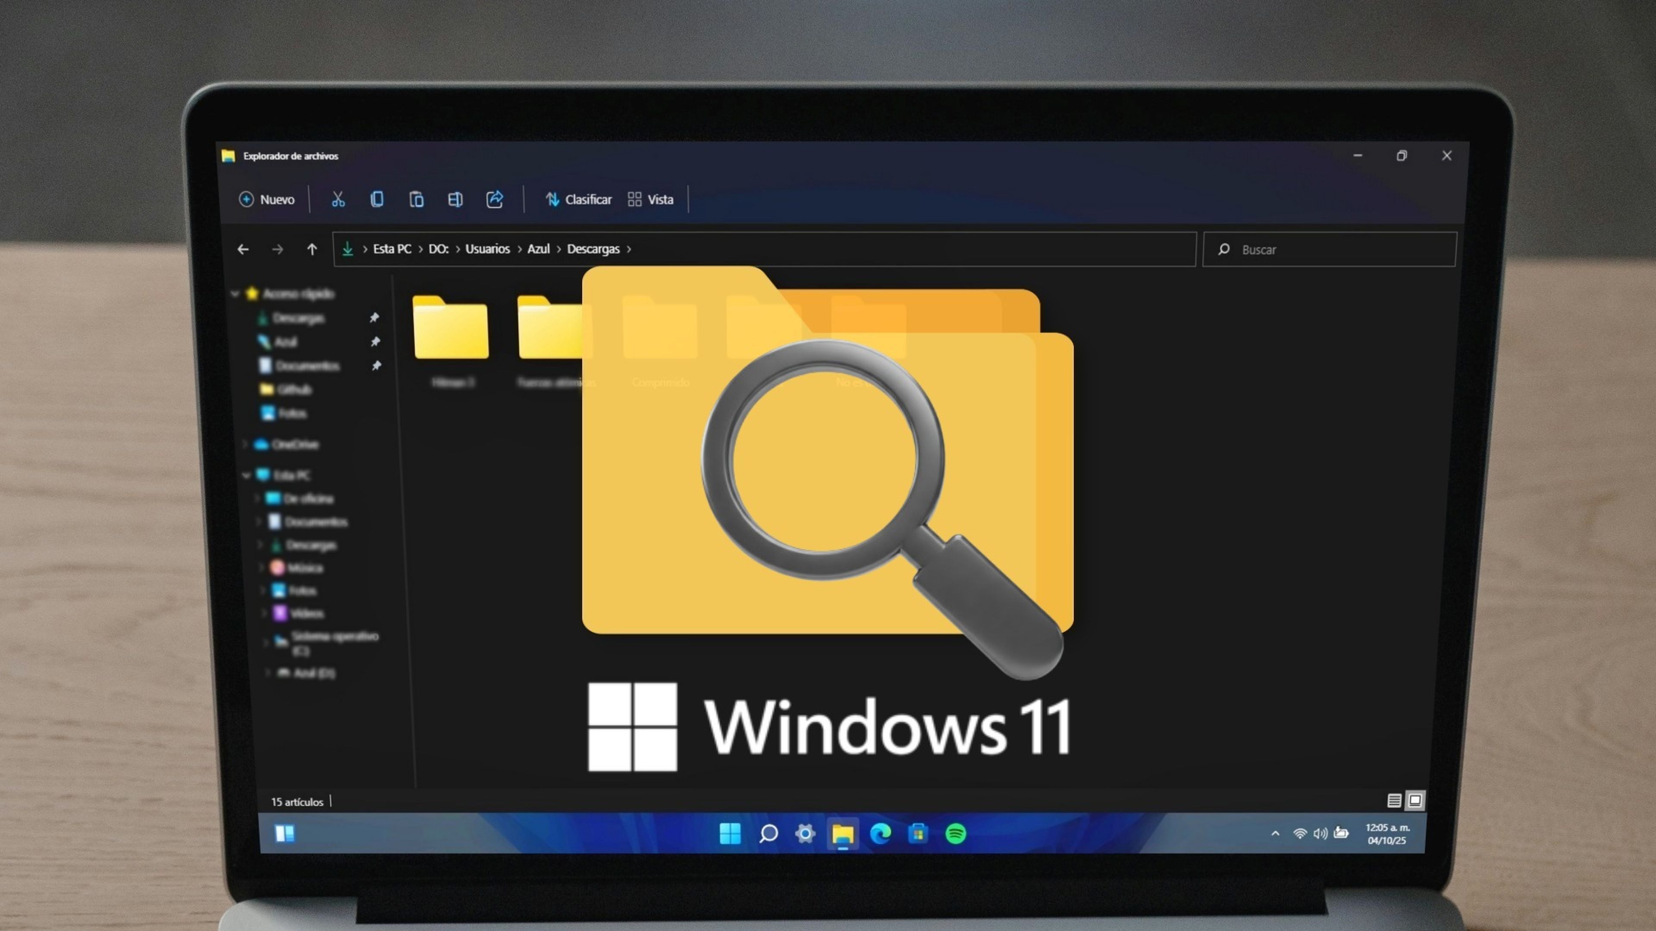The image size is (1656, 931).
Task: Switch to large thumbnails view
Action: point(1415,800)
